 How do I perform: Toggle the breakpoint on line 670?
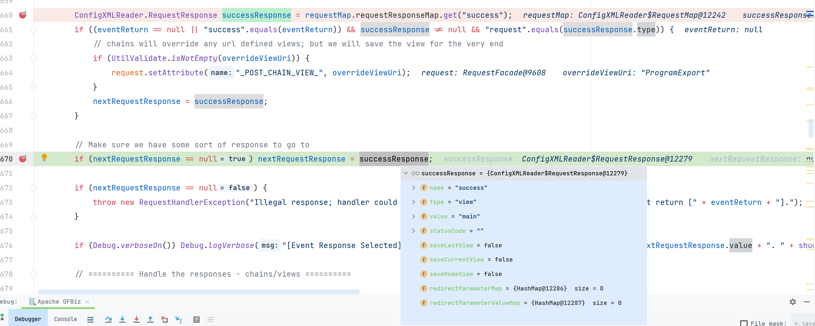(23, 159)
